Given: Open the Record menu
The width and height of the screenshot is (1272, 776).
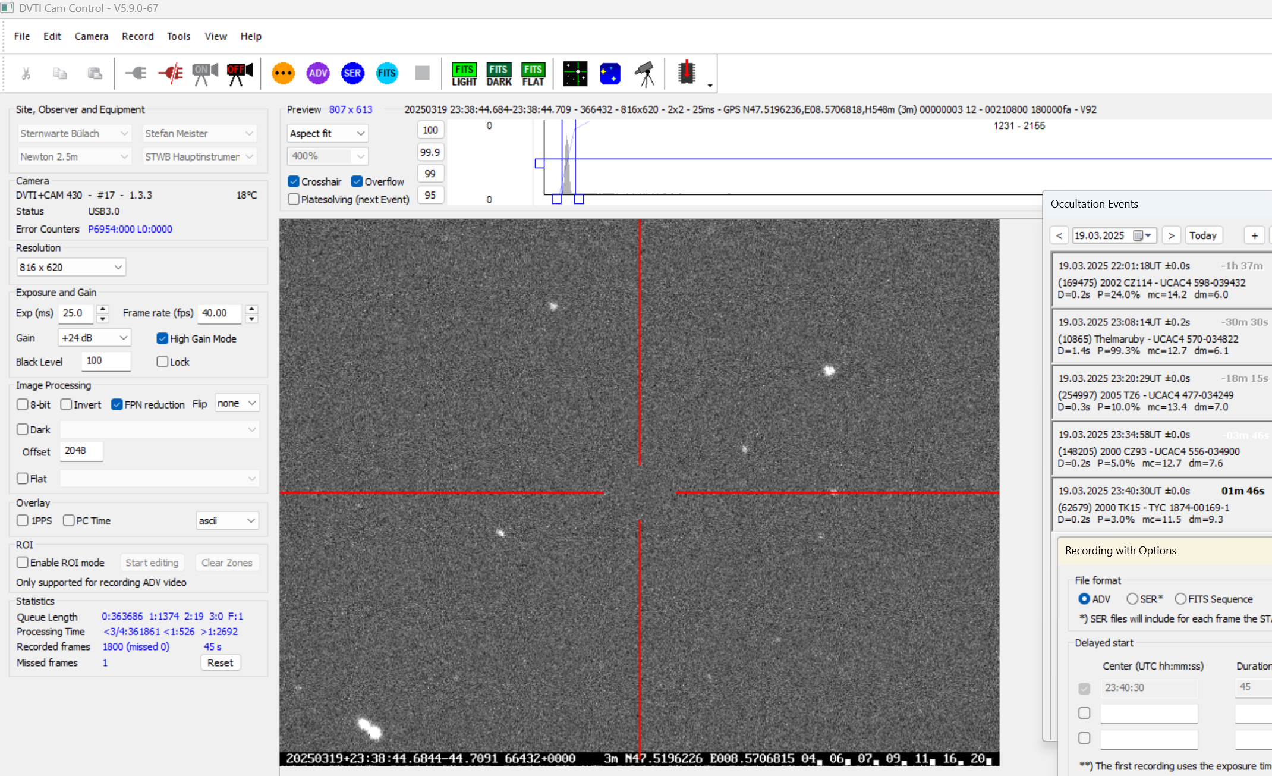Looking at the screenshot, I should pyautogui.click(x=138, y=36).
